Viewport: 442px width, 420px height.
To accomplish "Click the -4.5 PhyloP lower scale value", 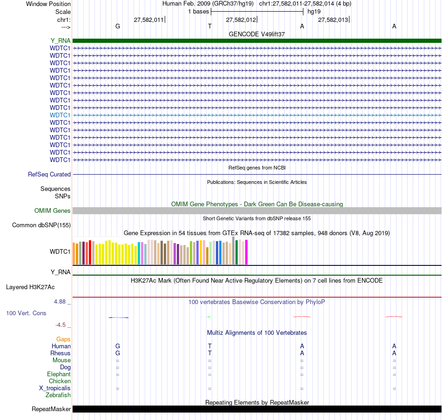I will coord(60,325).
